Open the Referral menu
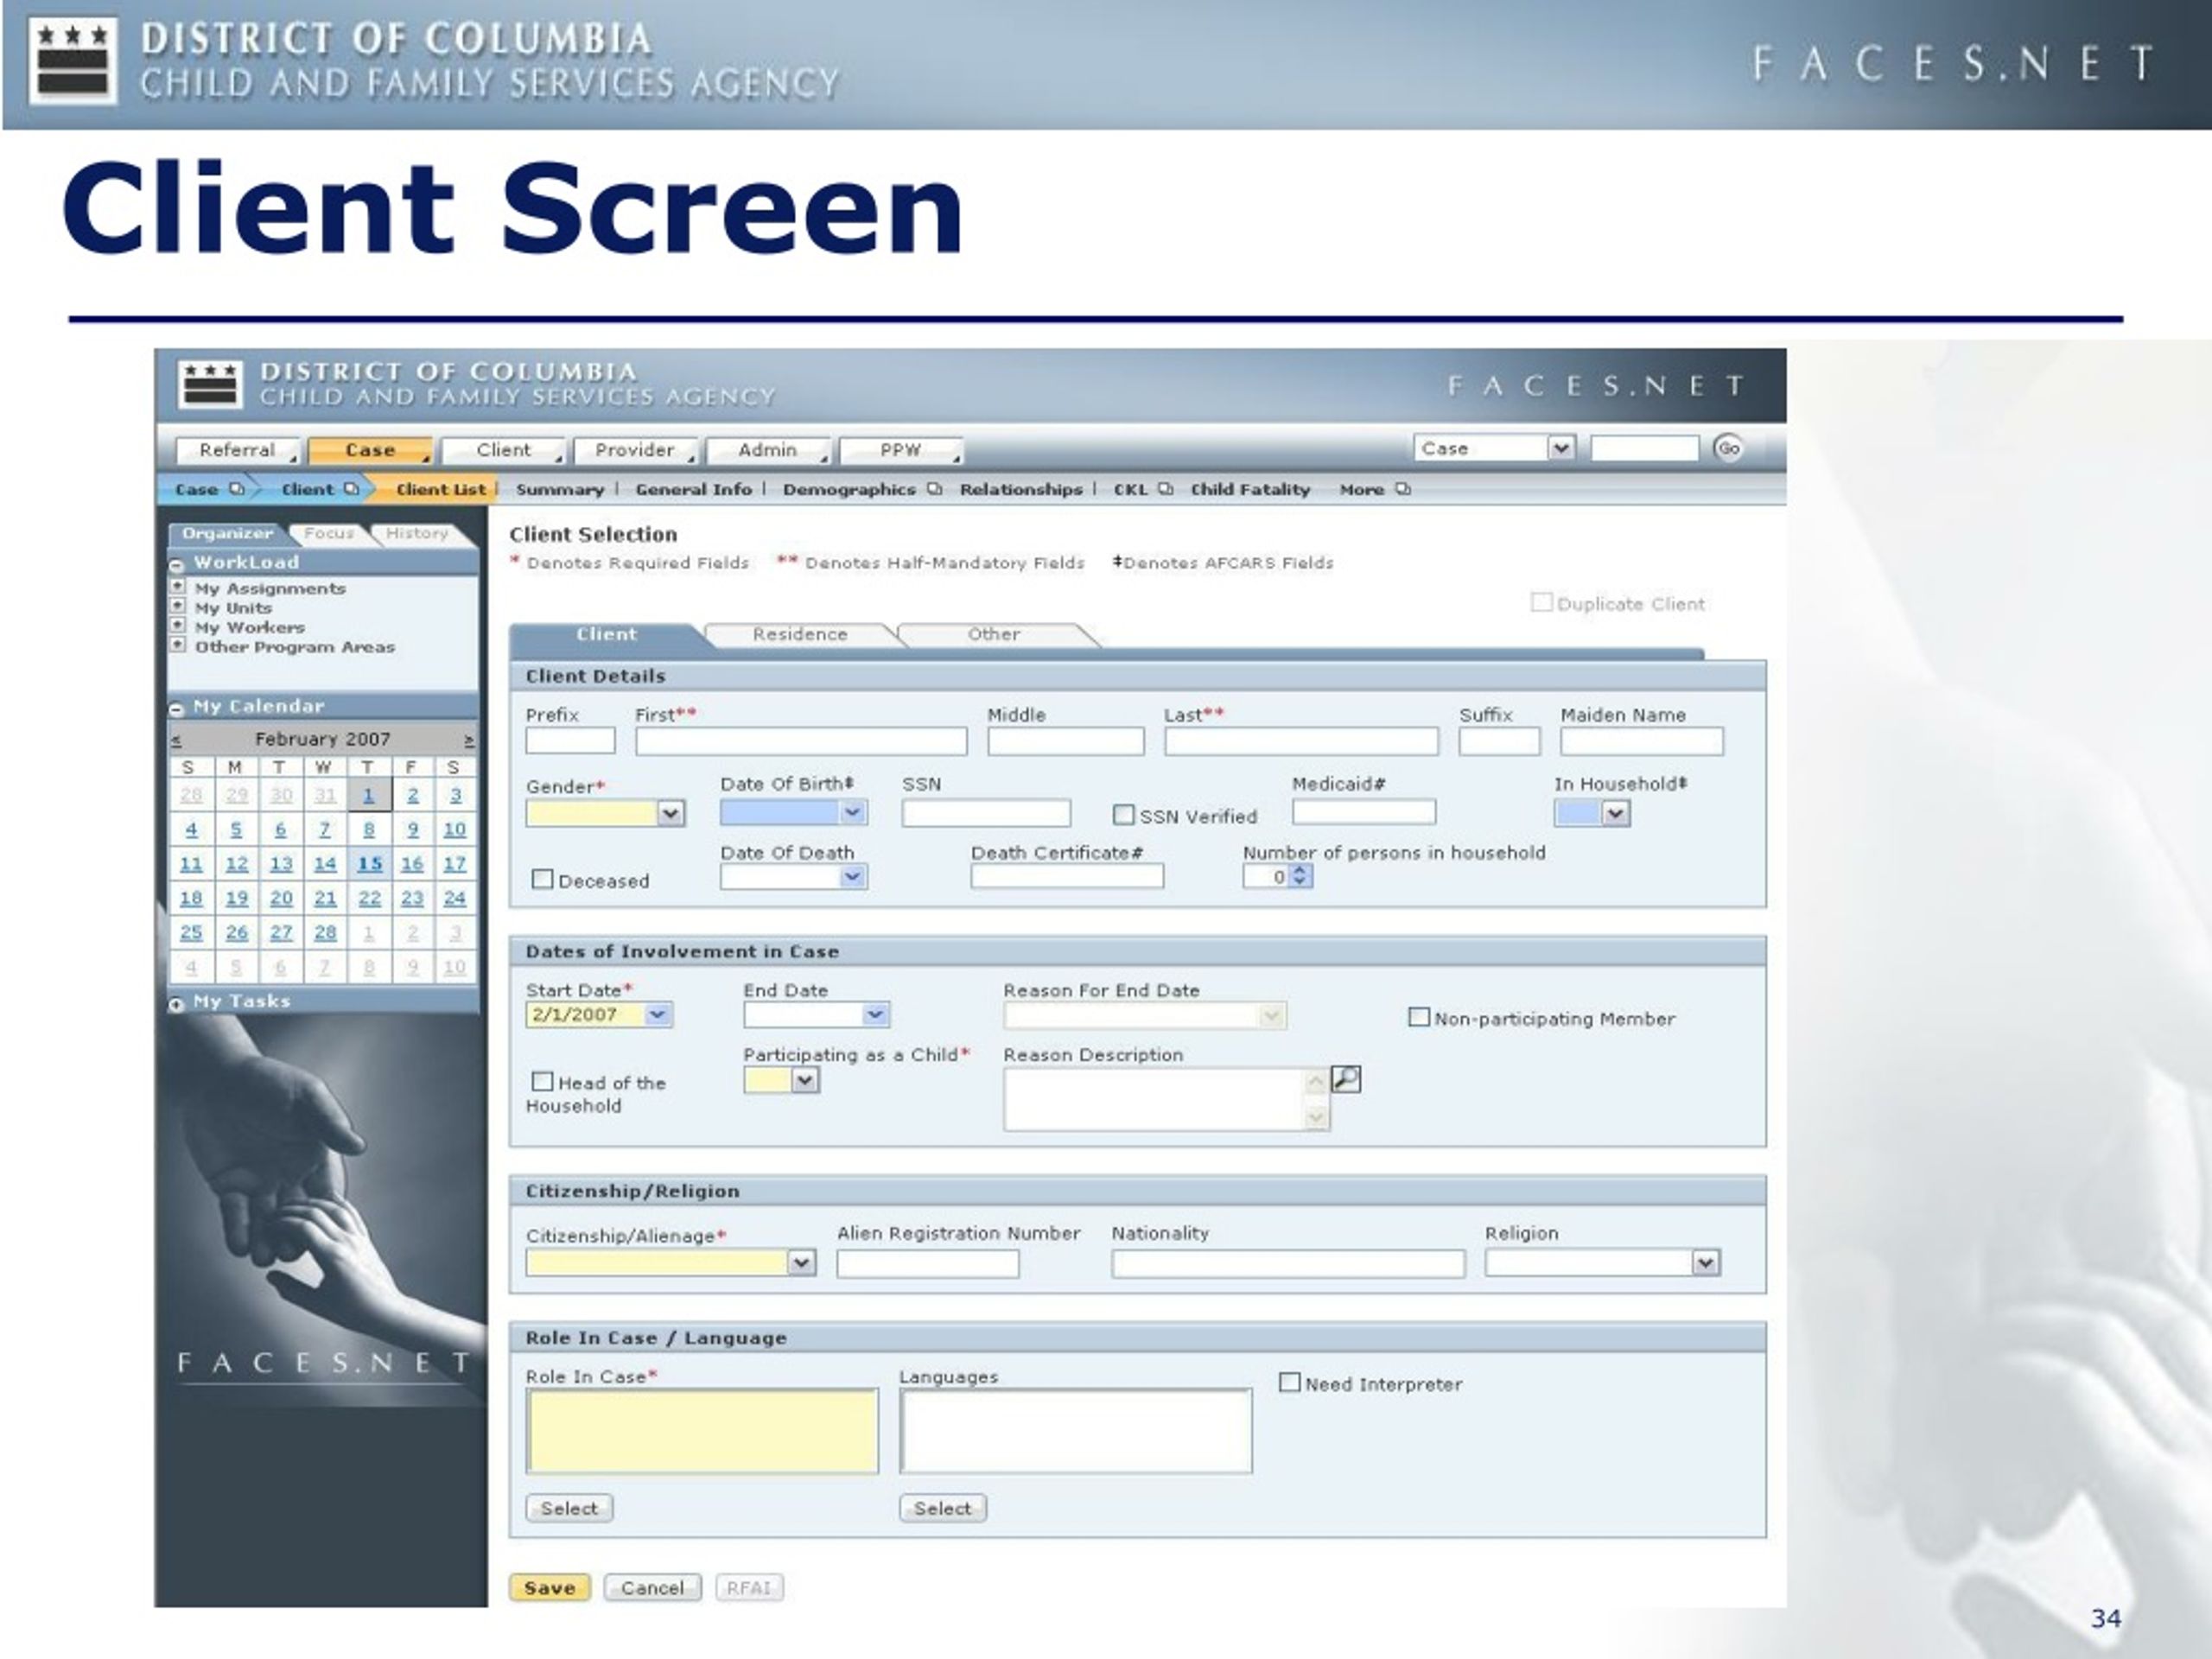The width and height of the screenshot is (2212, 1659). point(237,450)
